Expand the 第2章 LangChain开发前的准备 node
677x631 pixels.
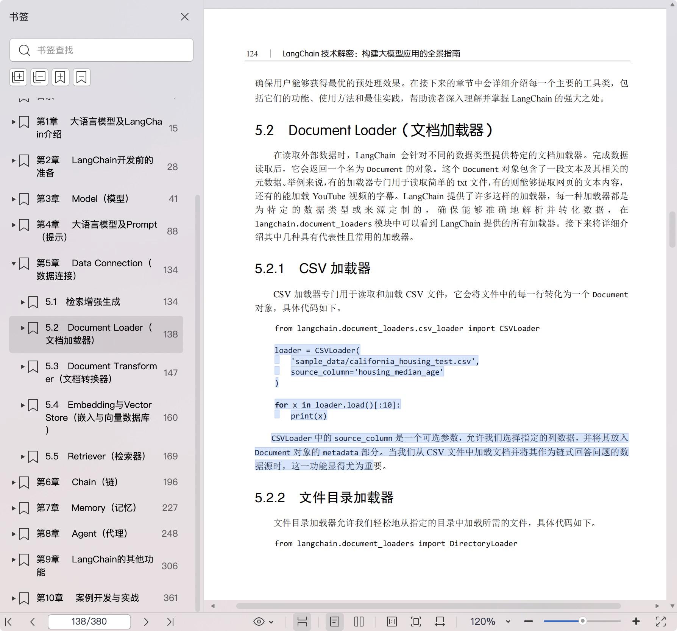tap(14, 161)
